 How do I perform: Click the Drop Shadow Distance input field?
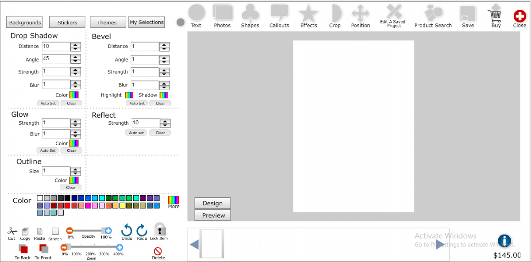56,46
